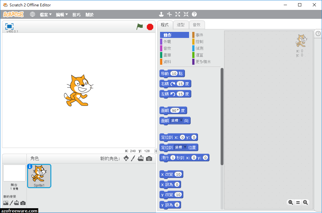Zoom in the scripts area
The width and height of the screenshot is (322, 213).
point(305,202)
